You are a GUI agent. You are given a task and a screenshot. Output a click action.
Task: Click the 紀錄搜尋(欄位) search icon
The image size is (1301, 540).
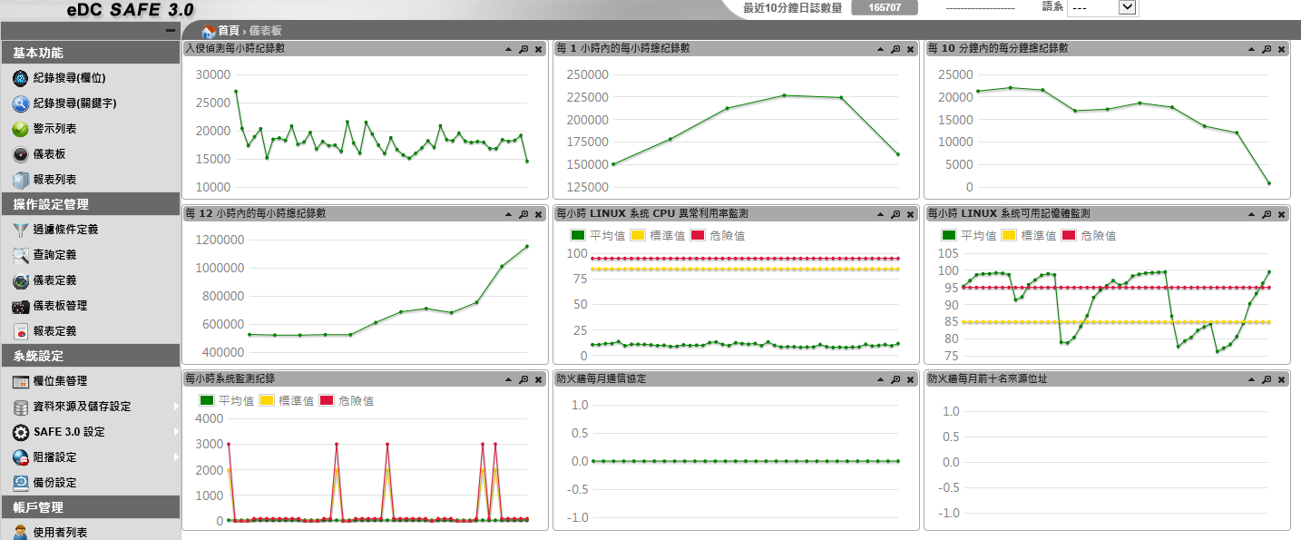point(20,79)
